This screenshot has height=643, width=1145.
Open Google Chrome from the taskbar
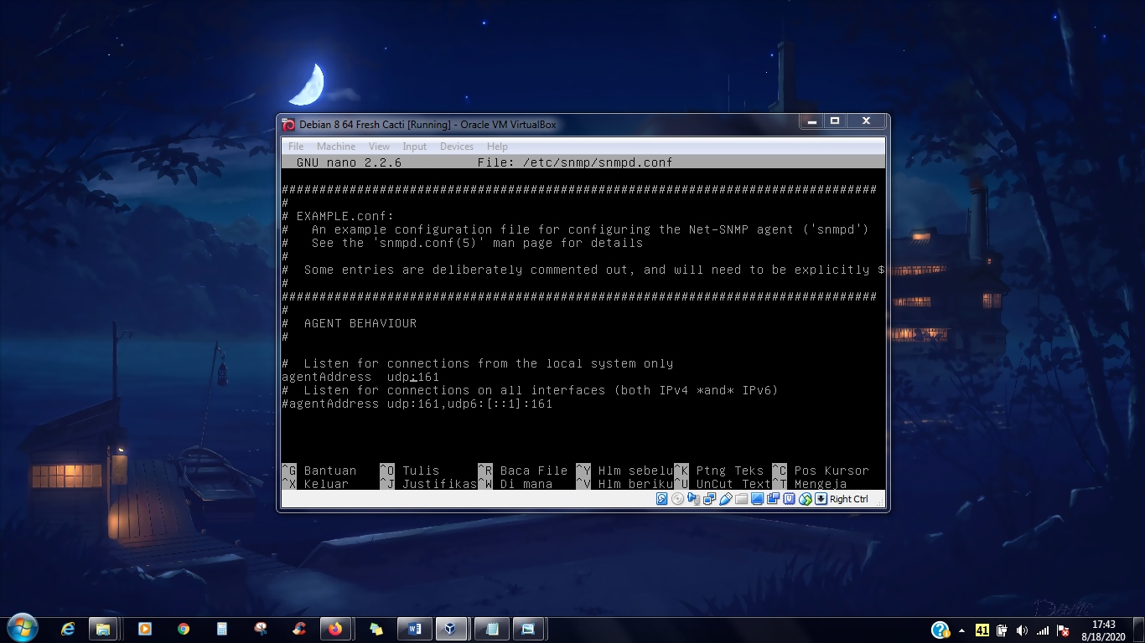pos(183,629)
